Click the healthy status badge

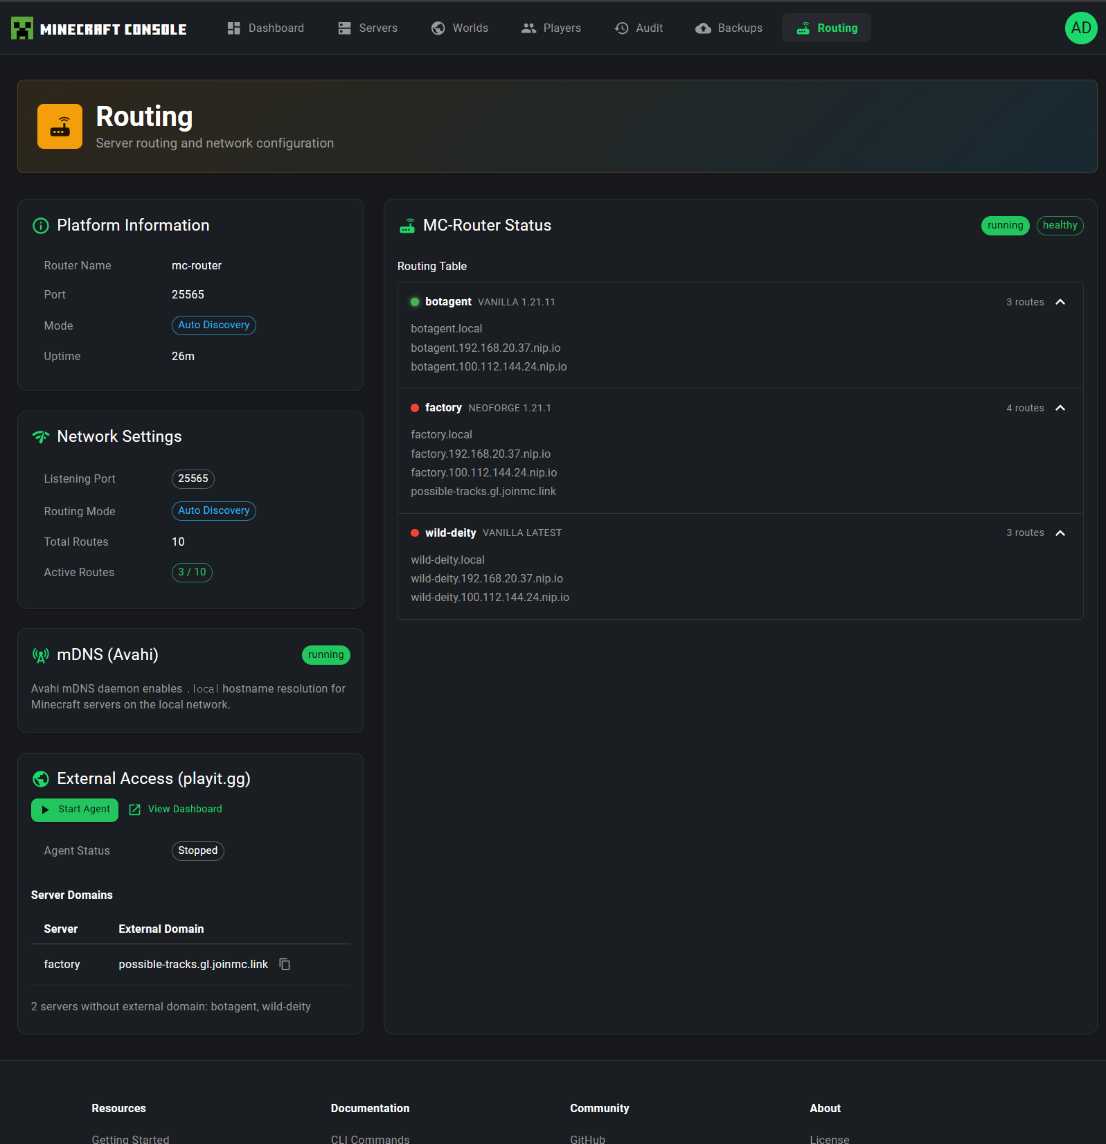(1060, 226)
